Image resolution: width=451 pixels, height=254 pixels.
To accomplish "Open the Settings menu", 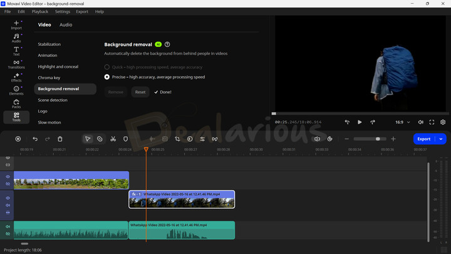I will pos(63,11).
